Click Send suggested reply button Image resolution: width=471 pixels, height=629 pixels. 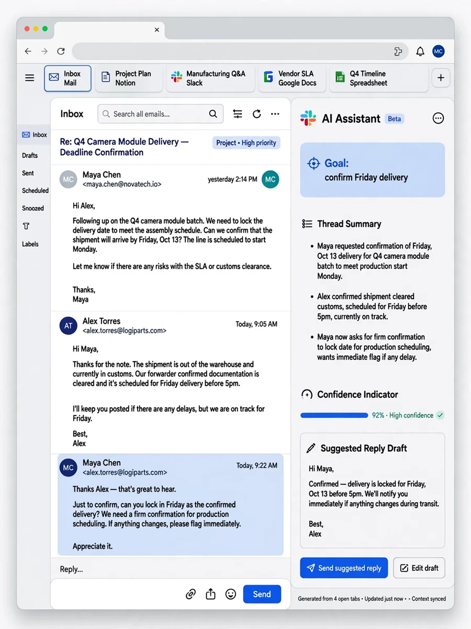coord(344,568)
